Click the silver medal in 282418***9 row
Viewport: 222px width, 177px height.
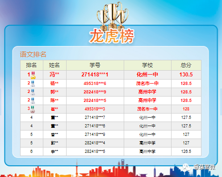[x=33, y=92]
